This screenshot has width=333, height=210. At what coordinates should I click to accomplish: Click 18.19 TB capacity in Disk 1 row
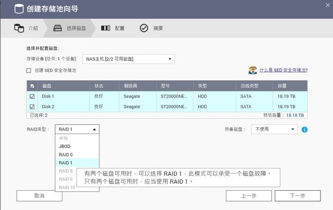pyautogui.click(x=286, y=96)
